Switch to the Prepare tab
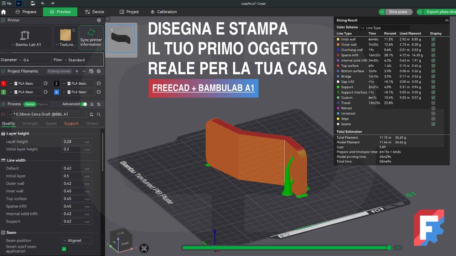The image size is (456, 256). (26, 12)
